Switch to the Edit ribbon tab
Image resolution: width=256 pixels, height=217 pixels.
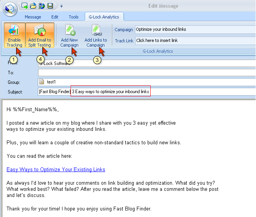tap(55, 17)
